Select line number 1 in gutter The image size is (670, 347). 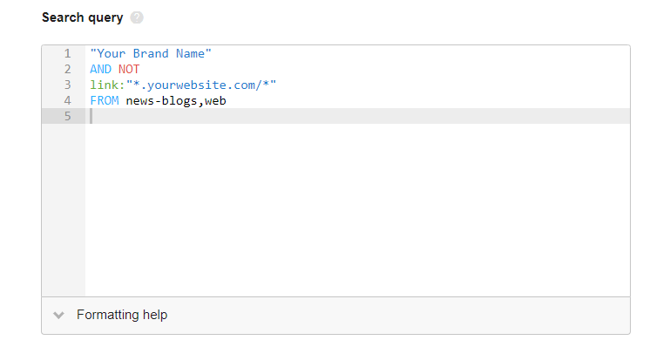point(67,53)
